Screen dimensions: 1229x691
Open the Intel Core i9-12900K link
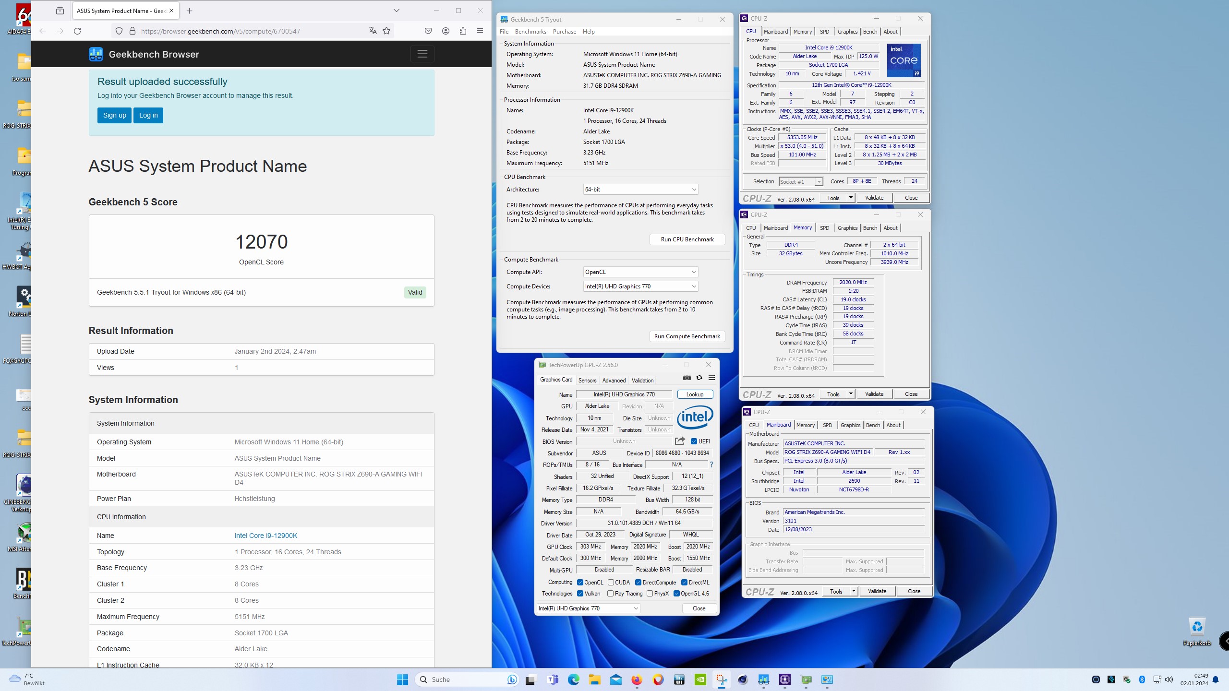[x=266, y=536]
